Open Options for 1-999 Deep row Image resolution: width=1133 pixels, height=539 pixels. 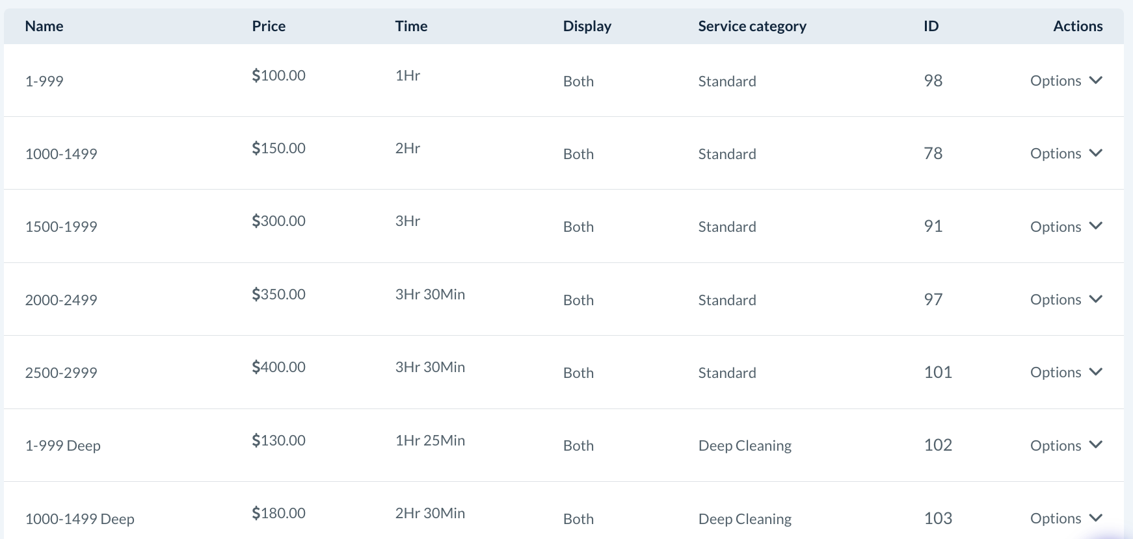pyautogui.click(x=1066, y=445)
